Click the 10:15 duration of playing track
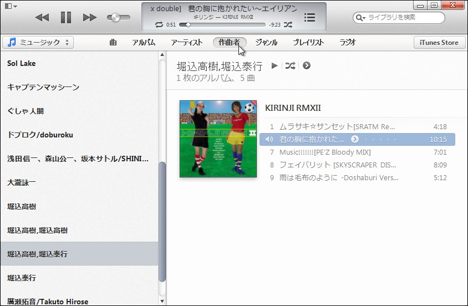The width and height of the screenshot is (468, 306). 438,139
